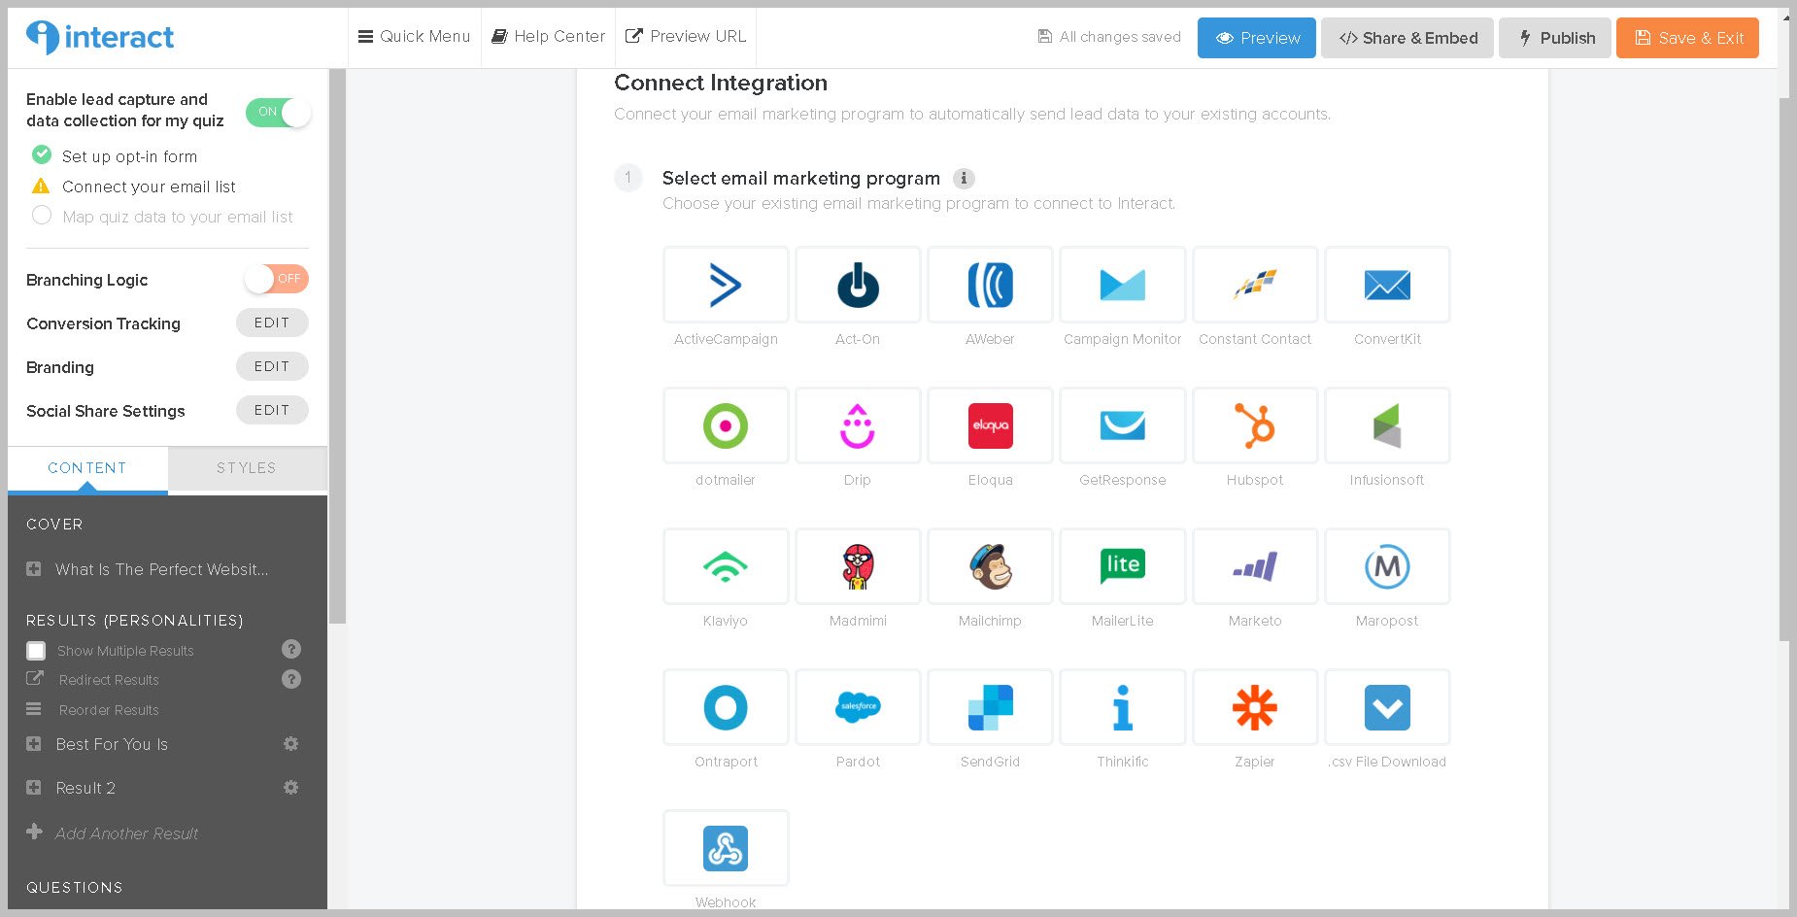This screenshot has width=1797, height=917.
Task: Select the Constant Contact integration
Action: (1254, 285)
